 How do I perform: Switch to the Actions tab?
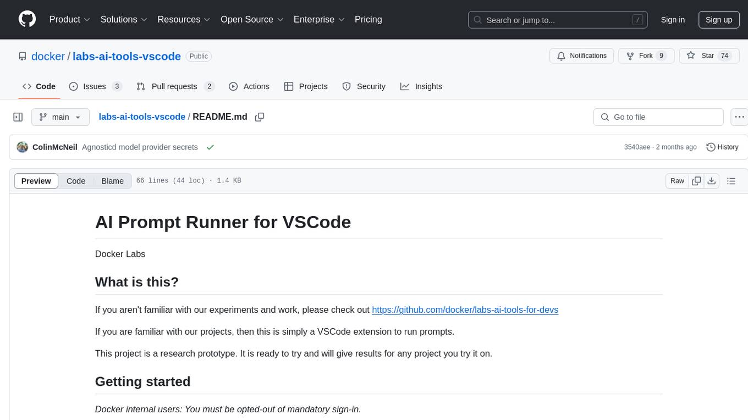tap(249, 86)
